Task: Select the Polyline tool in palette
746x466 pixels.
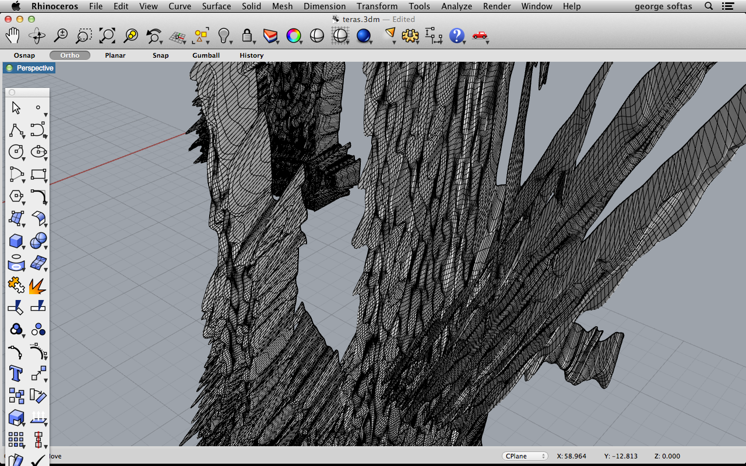Action: 16,130
